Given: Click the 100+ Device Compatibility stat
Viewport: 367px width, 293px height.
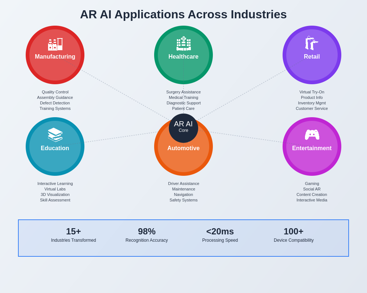Looking at the screenshot, I should click(x=294, y=235).
